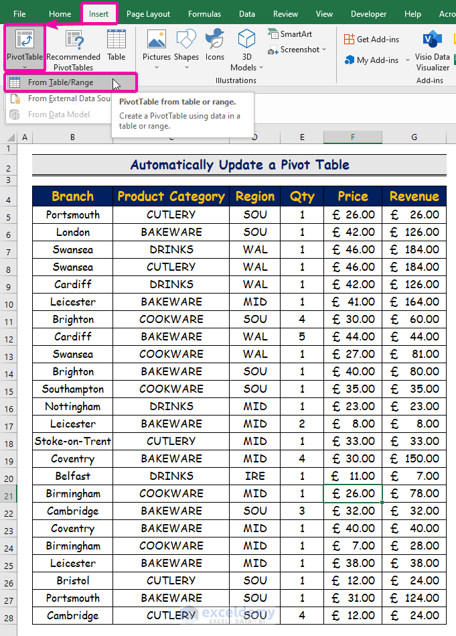Open the Developer tab
Viewport: 456px width, 636px height.
click(368, 14)
